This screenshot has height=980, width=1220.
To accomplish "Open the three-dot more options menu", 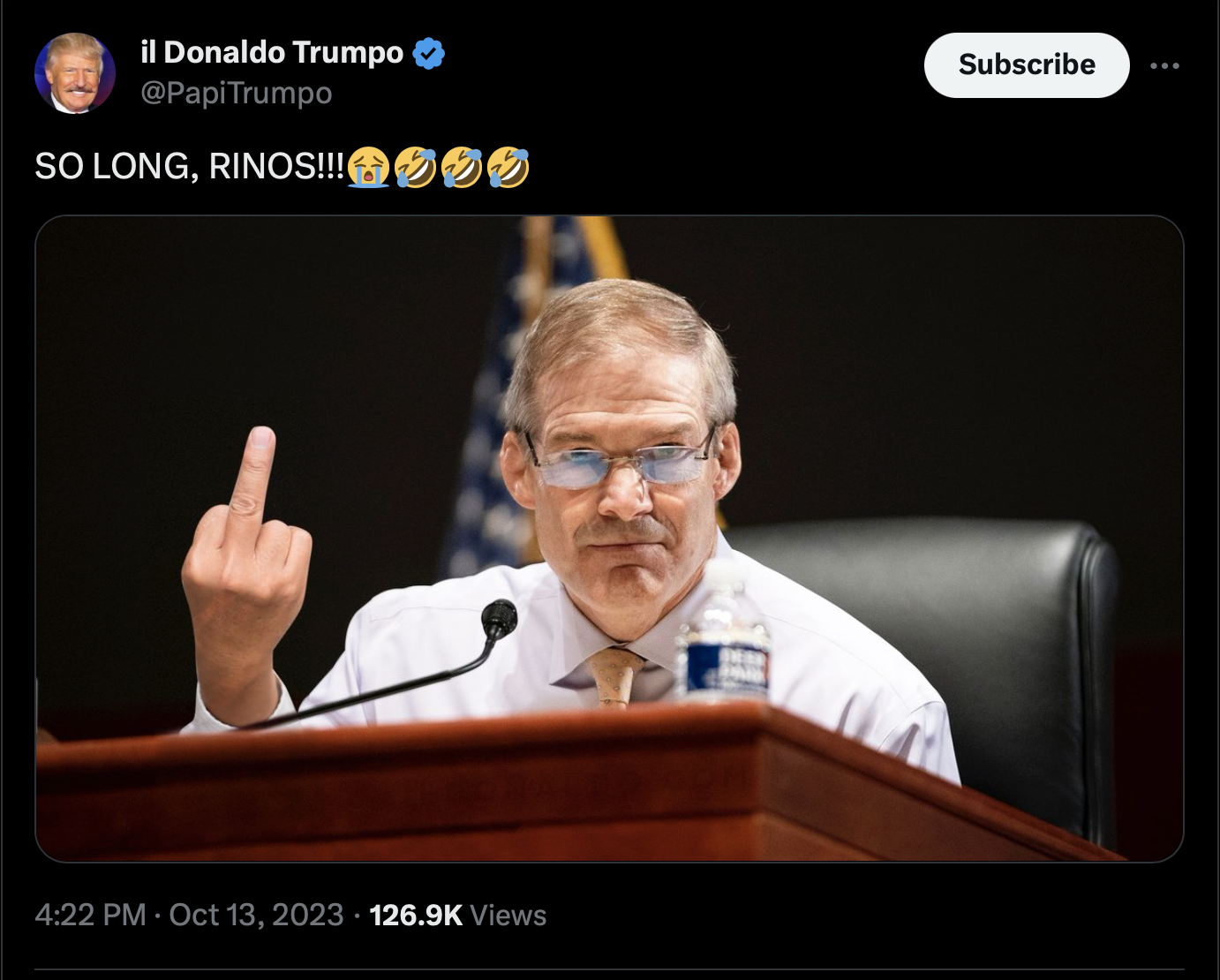I will point(1164,65).
